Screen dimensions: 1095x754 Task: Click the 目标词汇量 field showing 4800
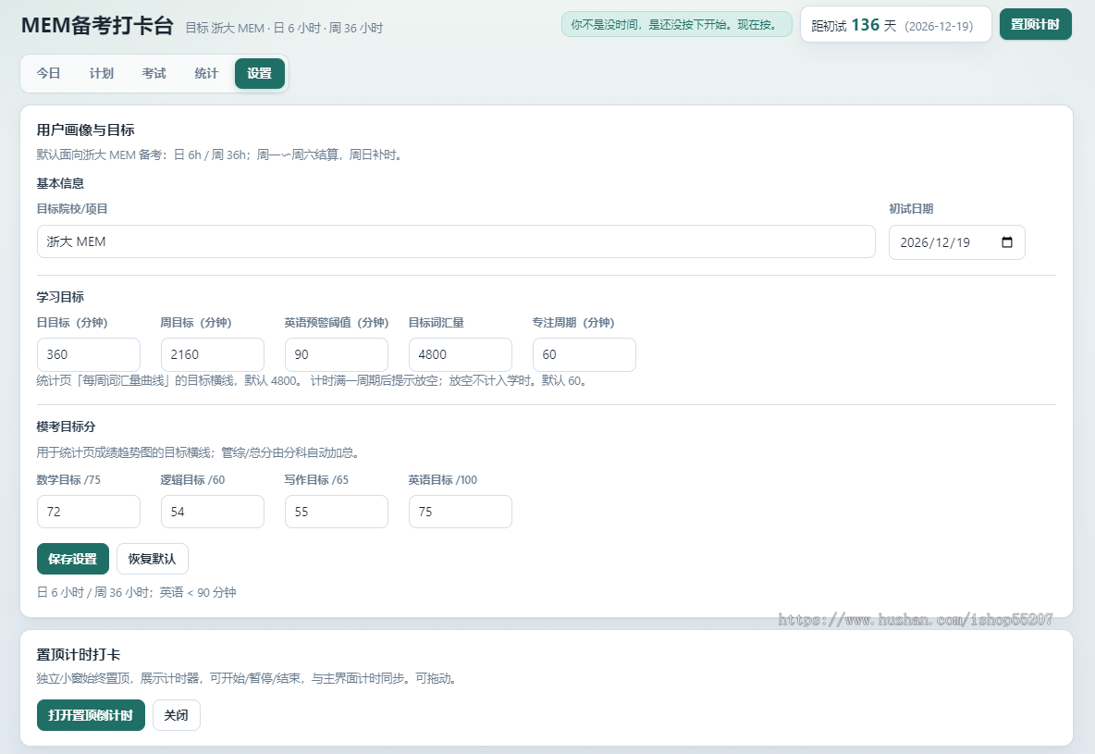[461, 354]
